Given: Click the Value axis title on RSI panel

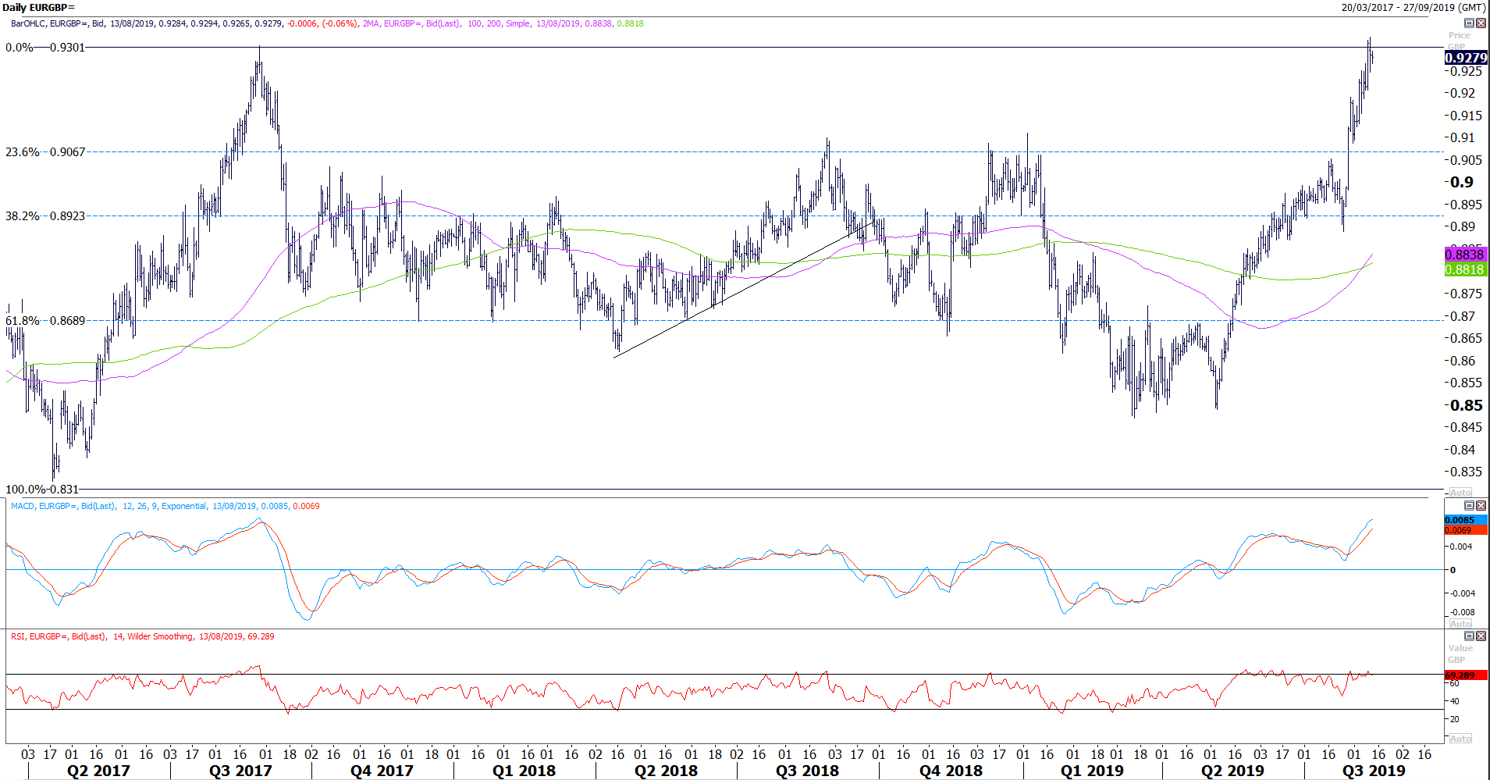Looking at the screenshot, I should [x=1460, y=648].
